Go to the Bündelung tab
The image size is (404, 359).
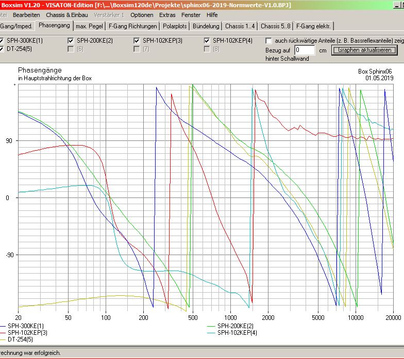click(x=206, y=26)
